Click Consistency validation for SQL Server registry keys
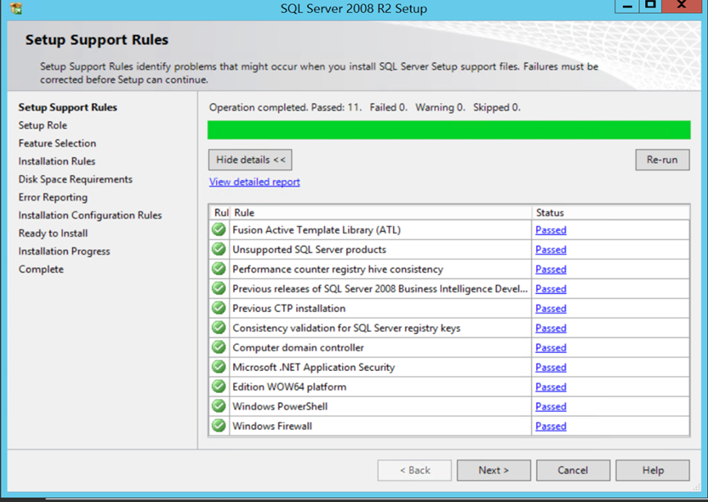 coord(346,328)
